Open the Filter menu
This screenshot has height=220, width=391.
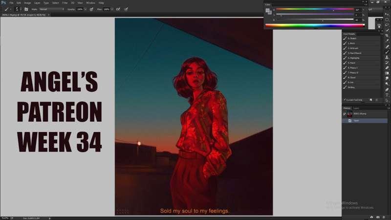pyautogui.click(x=65, y=3)
